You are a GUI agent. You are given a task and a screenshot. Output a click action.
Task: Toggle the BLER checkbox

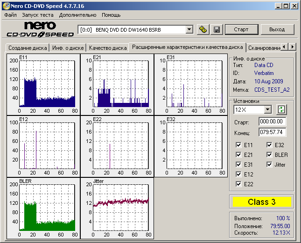270,155
